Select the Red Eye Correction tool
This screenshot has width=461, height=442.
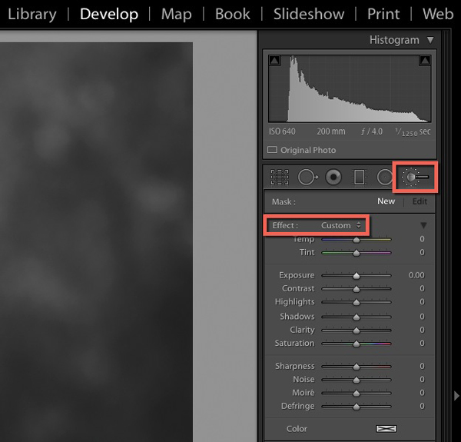tap(333, 177)
